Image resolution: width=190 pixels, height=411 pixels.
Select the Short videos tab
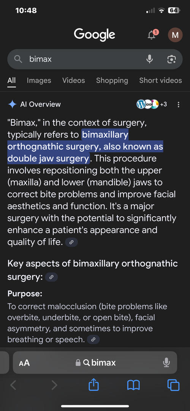click(160, 80)
